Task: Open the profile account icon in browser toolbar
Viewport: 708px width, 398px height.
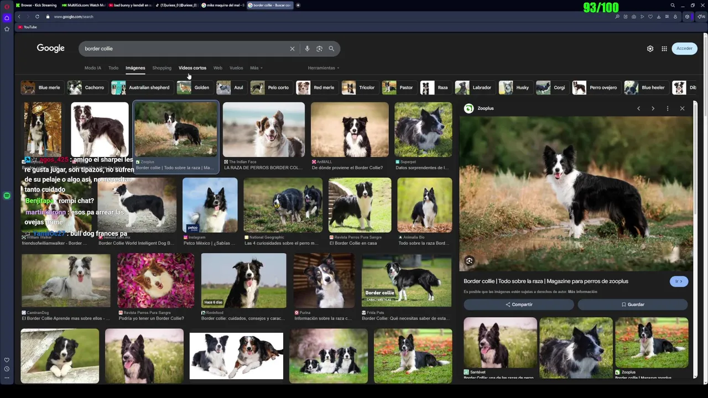Action: click(x=675, y=17)
